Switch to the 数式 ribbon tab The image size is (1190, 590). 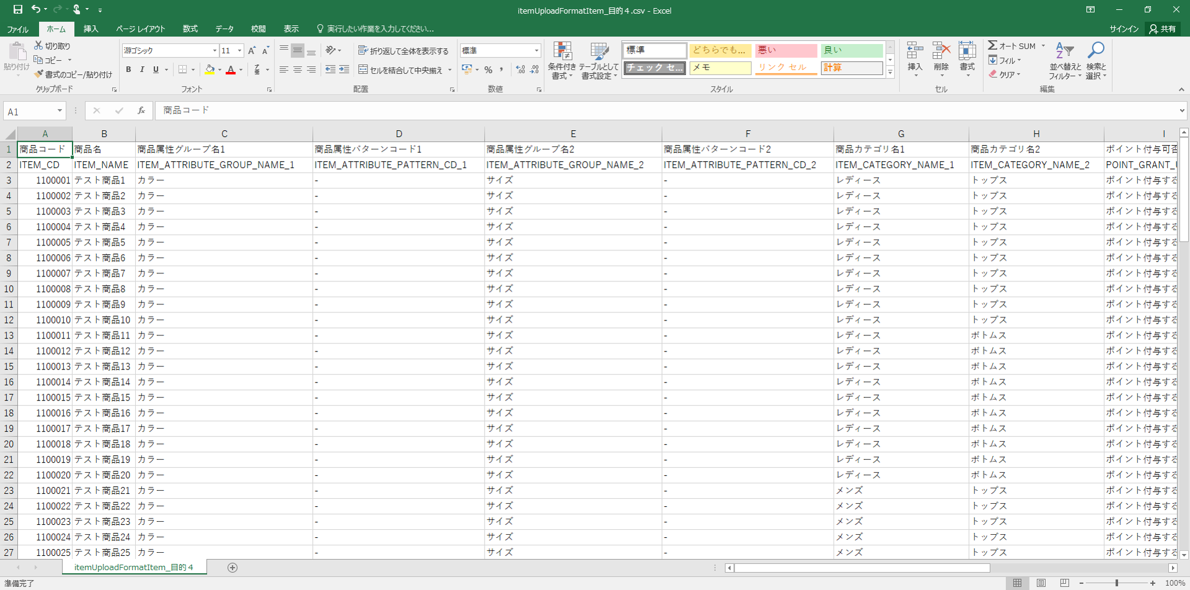click(x=190, y=29)
